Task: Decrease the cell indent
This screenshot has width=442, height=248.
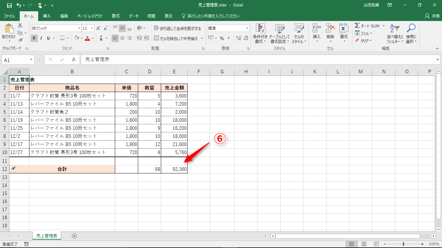Action: pyautogui.click(x=139, y=38)
